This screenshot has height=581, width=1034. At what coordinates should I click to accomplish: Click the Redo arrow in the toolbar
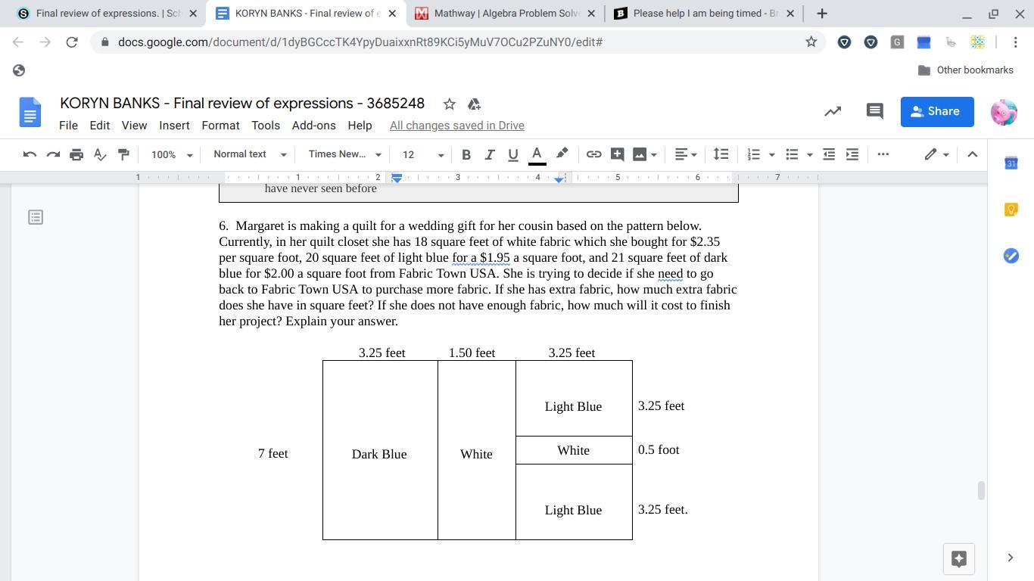click(x=53, y=154)
